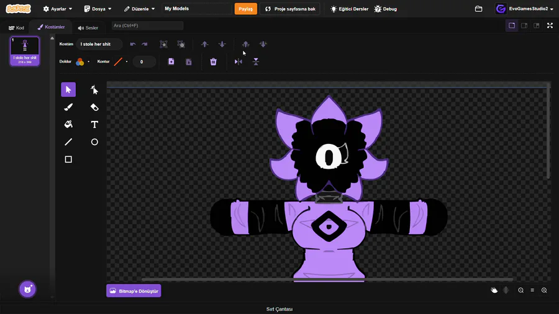Open the Kod tab
The image size is (559, 314).
(x=16, y=27)
